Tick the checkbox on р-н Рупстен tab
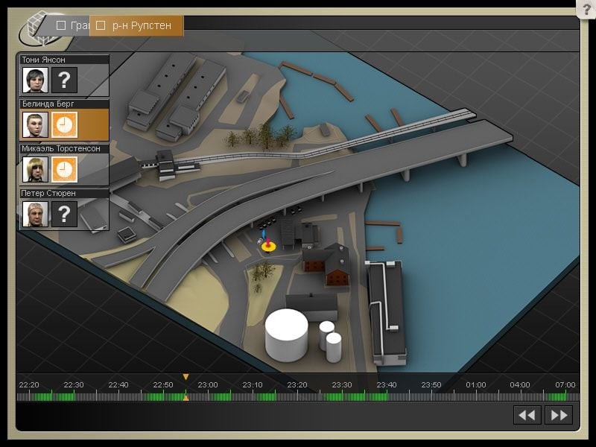The width and height of the screenshot is (596, 447). 101,25
